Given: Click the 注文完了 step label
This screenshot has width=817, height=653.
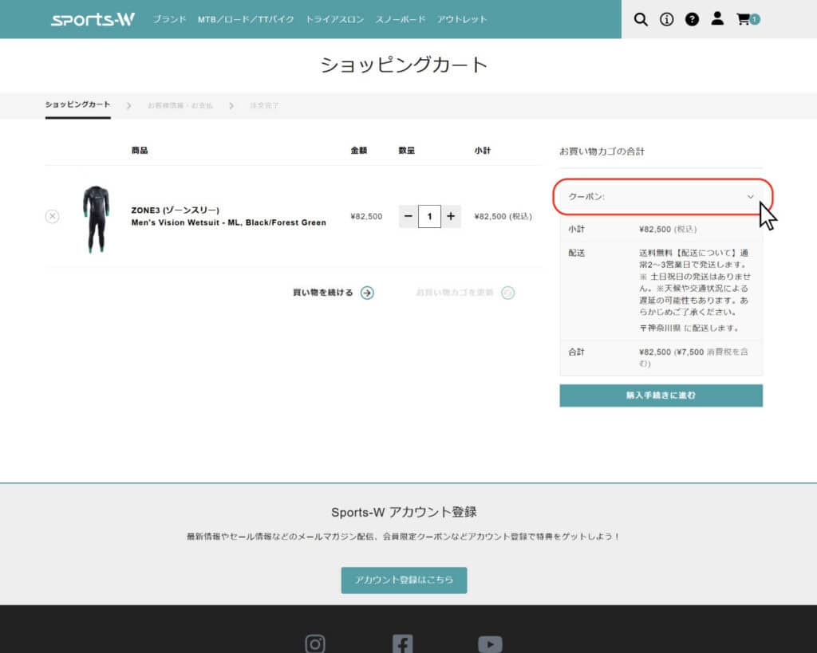Looking at the screenshot, I should (264, 106).
